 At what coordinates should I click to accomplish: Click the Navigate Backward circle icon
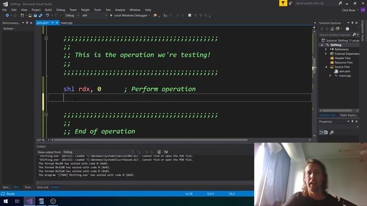click(x=7, y=15)
